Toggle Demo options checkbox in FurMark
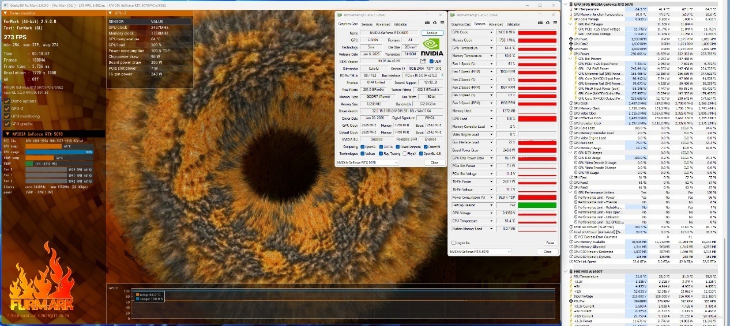730x326 pixels. pyautogui.click(x=7, y=101)
